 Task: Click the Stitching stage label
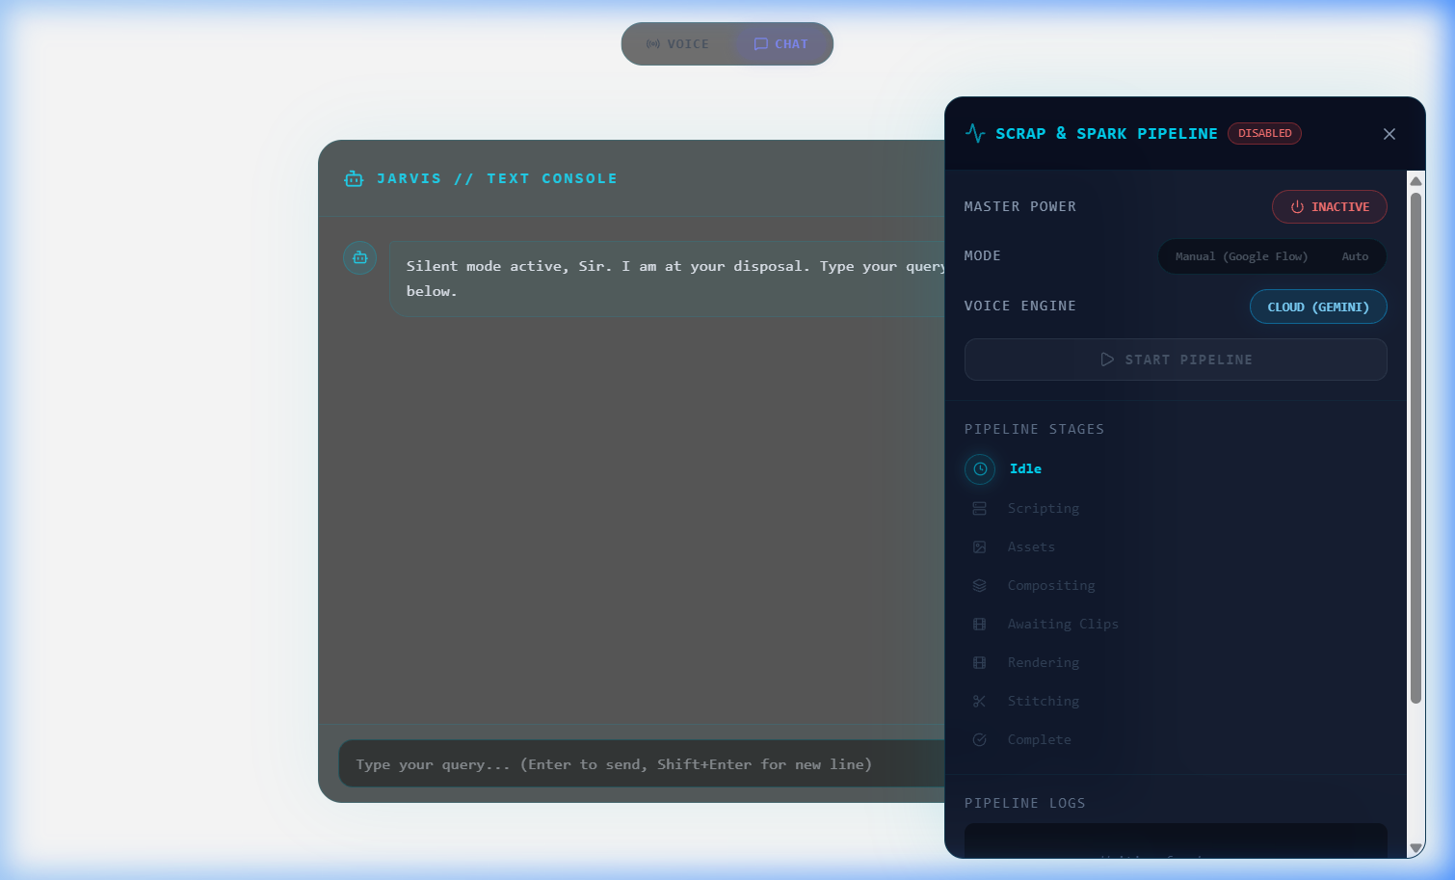[1044, 701]
